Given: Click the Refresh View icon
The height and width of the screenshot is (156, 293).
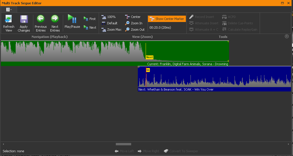Looking at the screenshot, I should tap(9, 19).
